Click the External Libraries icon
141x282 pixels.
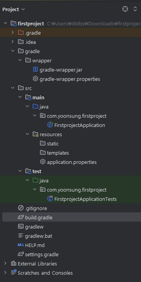point(13,264)
